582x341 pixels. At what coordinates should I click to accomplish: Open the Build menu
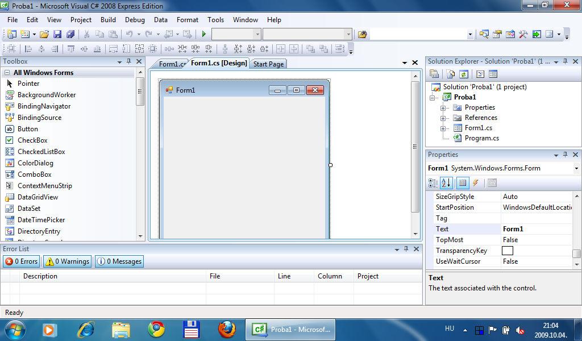[108, 20]
